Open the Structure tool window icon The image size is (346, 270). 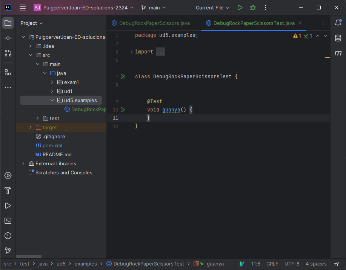pyautogui.click(x=8, y=72)
